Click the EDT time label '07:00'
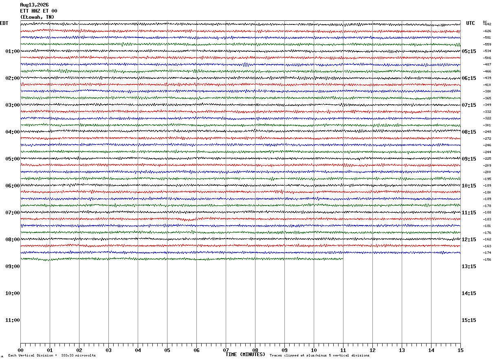The height and width of the screenshot is (361, 493). pos(13,213)
